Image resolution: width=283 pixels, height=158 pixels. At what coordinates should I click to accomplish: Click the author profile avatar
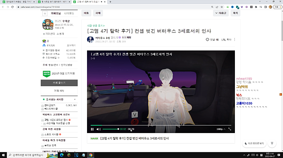90,39
